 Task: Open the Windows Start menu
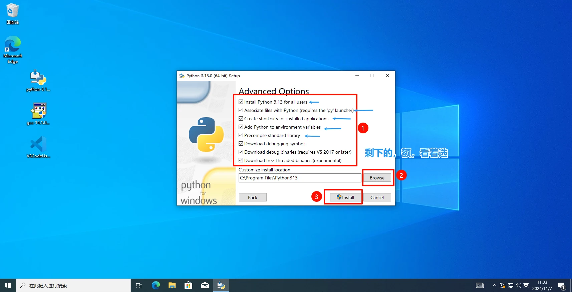tap(8, 285)
